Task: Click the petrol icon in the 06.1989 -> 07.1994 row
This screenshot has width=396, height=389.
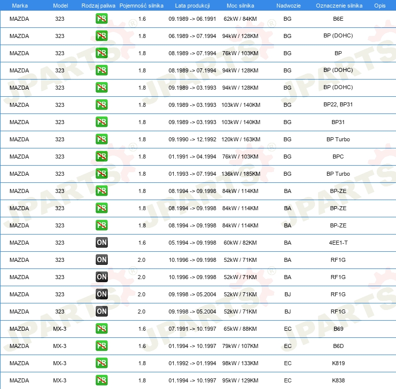Action: click(x=101, y=36)
